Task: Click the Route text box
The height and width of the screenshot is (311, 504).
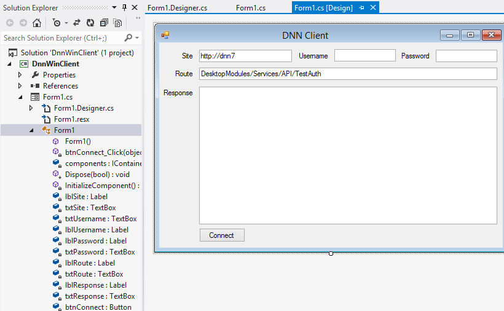Action: click(x=348, y=74)
